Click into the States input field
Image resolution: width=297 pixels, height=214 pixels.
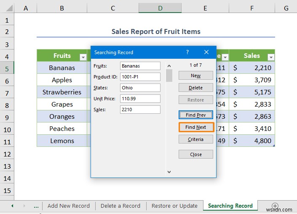tap(140, 88)
